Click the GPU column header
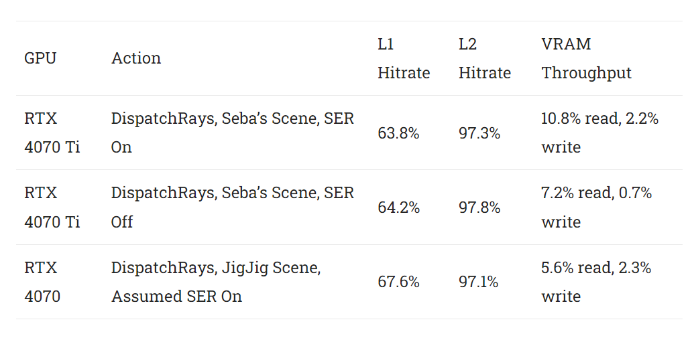The height and width of the screenshot is (338, 690). (40, 58)
